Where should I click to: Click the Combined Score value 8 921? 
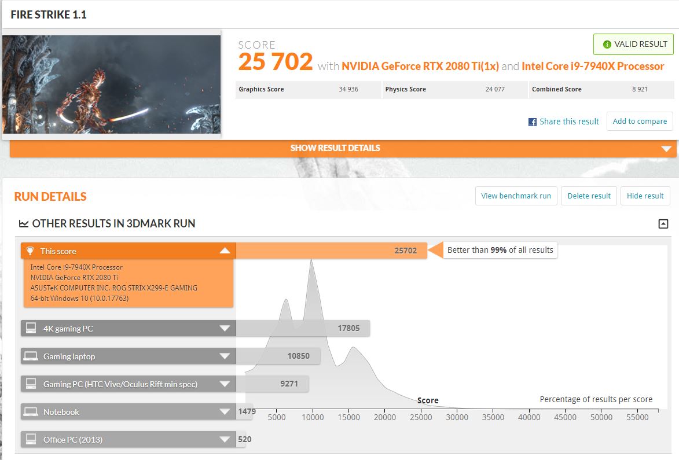(x=640, y=89)
